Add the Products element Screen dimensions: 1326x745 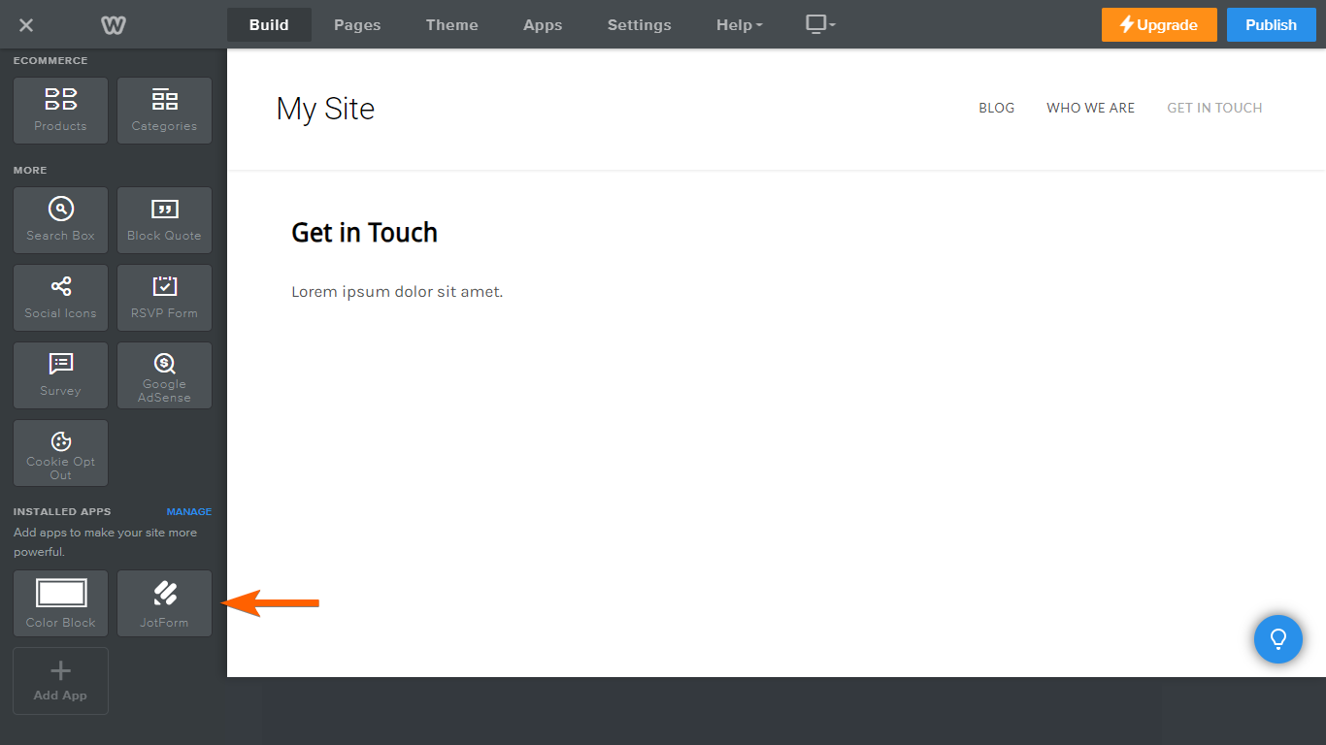pos(60,111)
